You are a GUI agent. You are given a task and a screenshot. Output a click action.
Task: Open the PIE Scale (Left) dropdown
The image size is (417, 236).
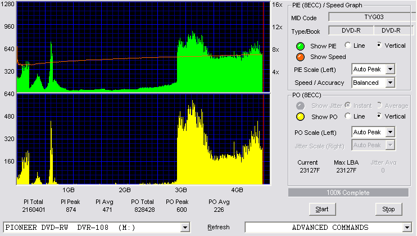pyautogui.click(x=390, y=69)
